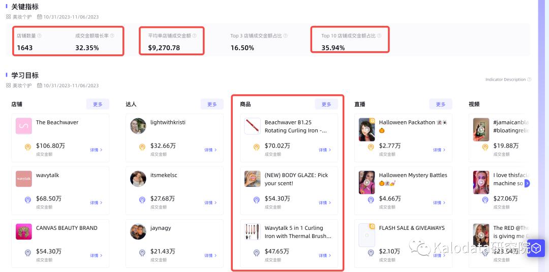This screenshot has height=272, width=549.
Task: Open 更多 for 商品 section
Action: (326, 104)
